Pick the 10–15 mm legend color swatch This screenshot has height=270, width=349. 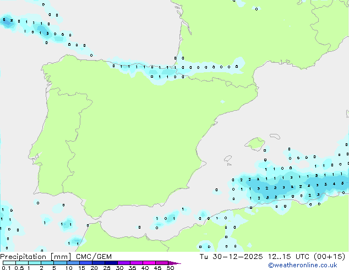point(73,263)
